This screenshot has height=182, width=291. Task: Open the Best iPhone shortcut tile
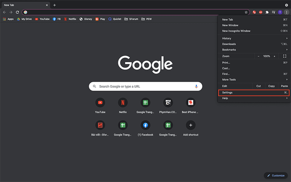pyautogui.click(x=190, y=106)
